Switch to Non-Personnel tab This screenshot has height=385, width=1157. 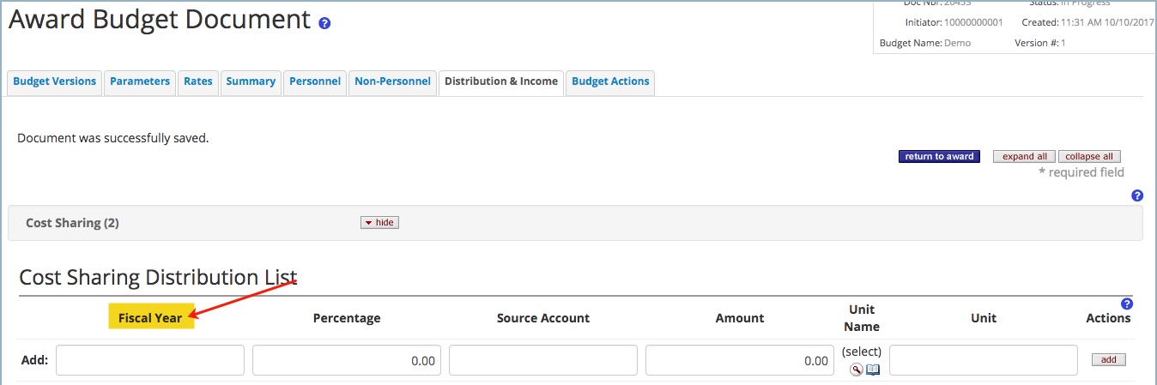coord(393,81)
